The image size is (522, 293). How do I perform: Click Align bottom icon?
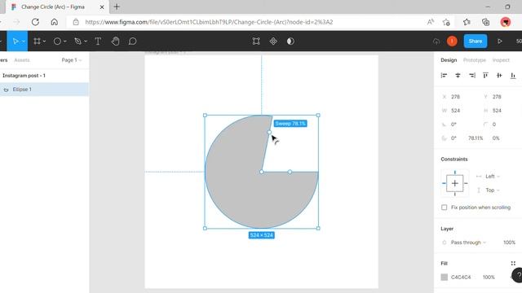point(513,76)
